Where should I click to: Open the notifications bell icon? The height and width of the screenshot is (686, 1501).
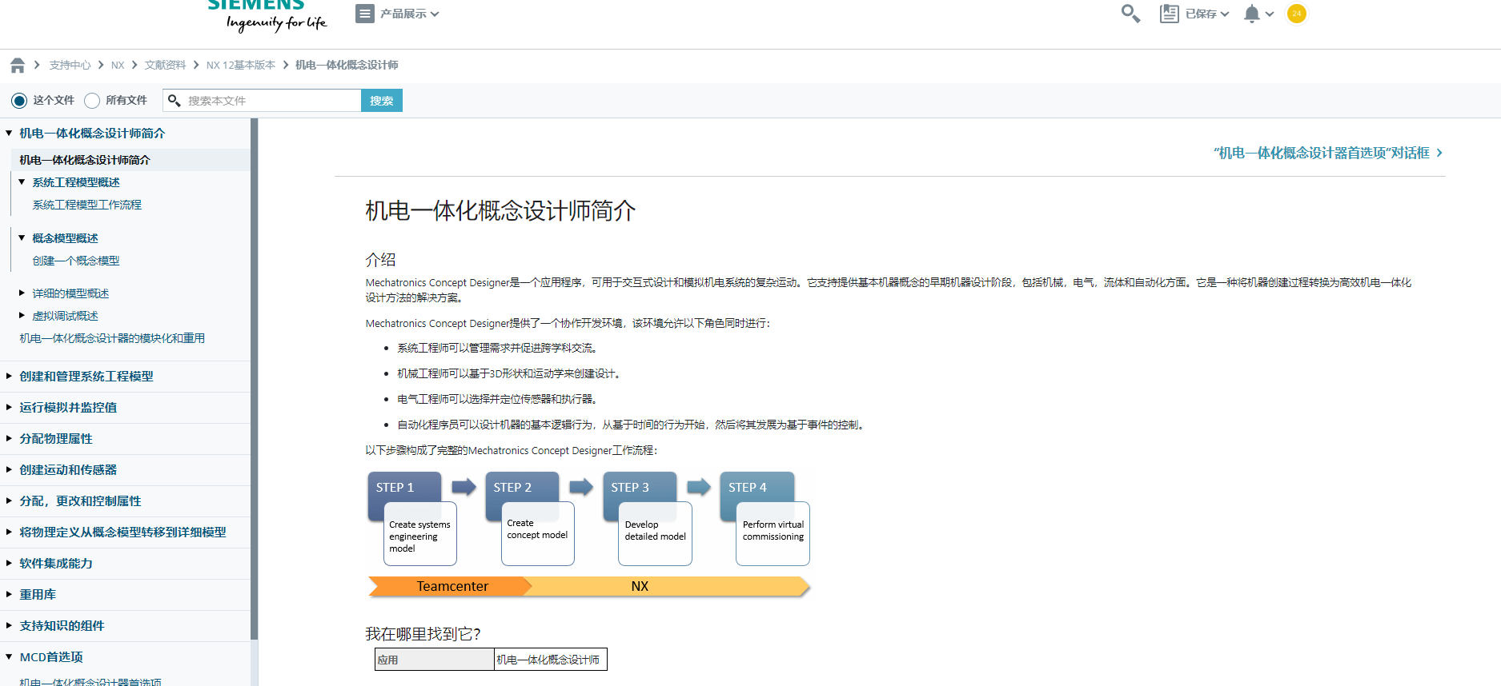[1252, 14]
